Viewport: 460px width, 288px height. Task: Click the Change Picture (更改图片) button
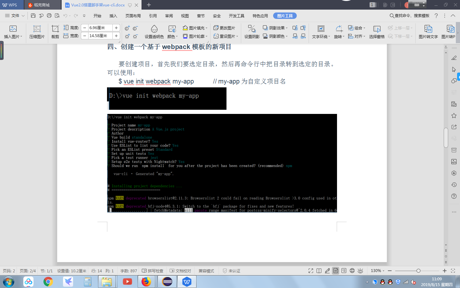coord(224,28)
